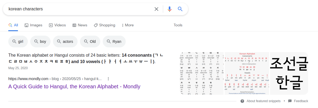The width and height of the screenshot is (318, 108).
Task: Select the Old suggestion chip
Action: point(90,41)
